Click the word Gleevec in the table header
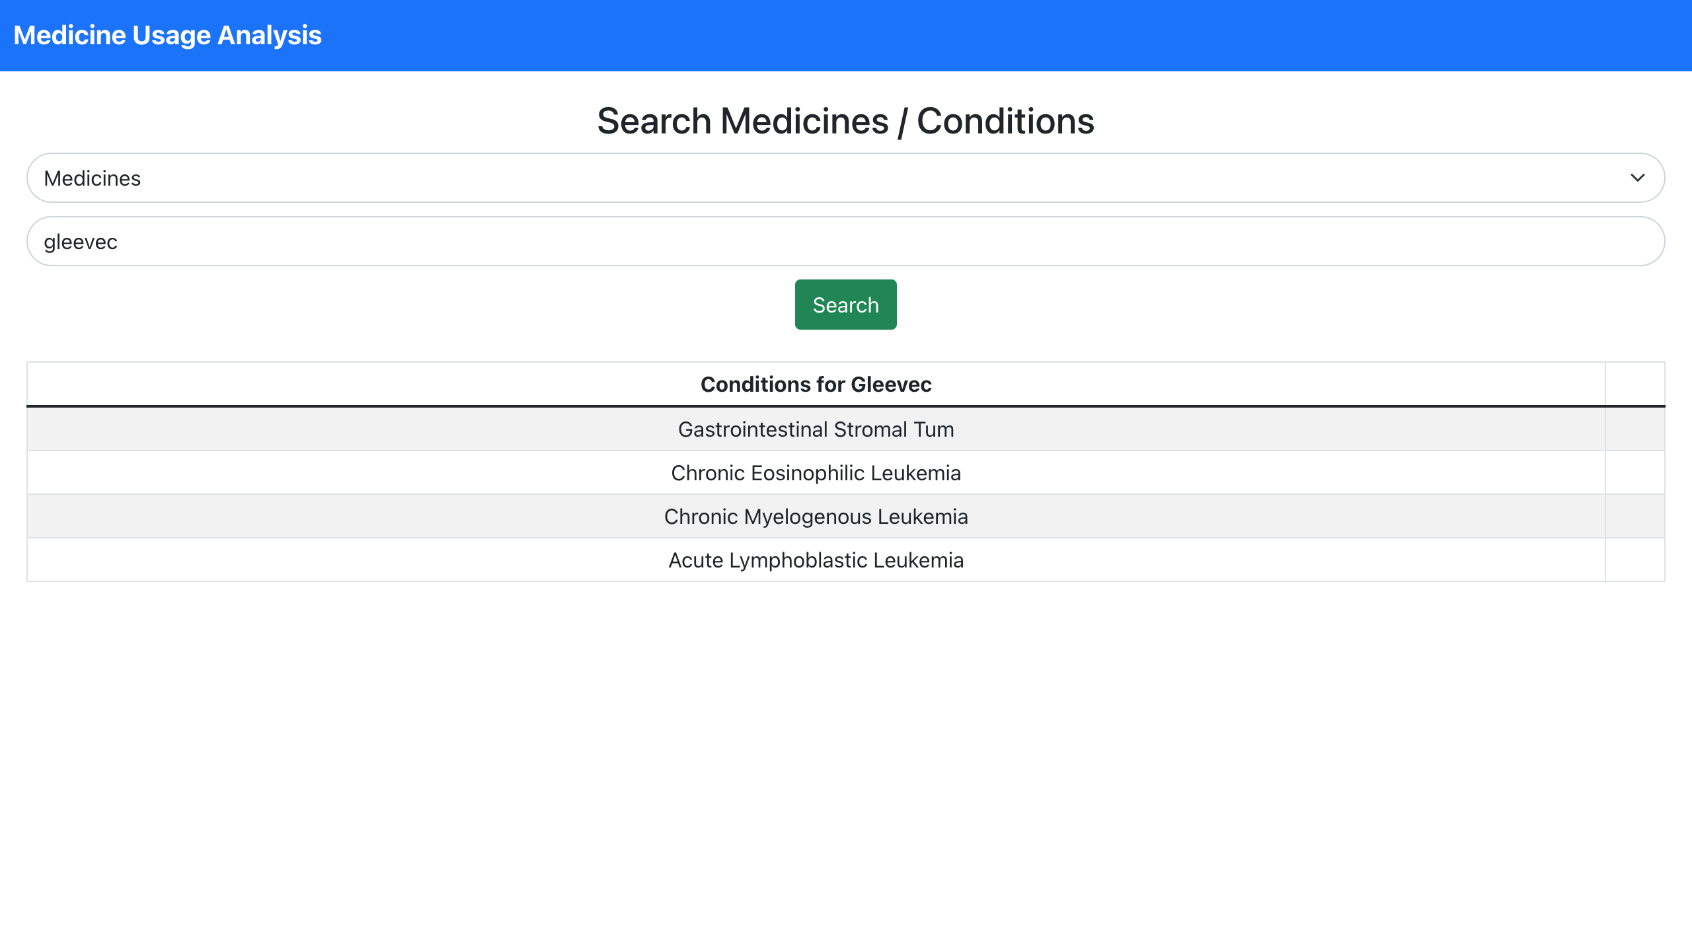This screenshot has width=1692, height=950. point(891,384)
